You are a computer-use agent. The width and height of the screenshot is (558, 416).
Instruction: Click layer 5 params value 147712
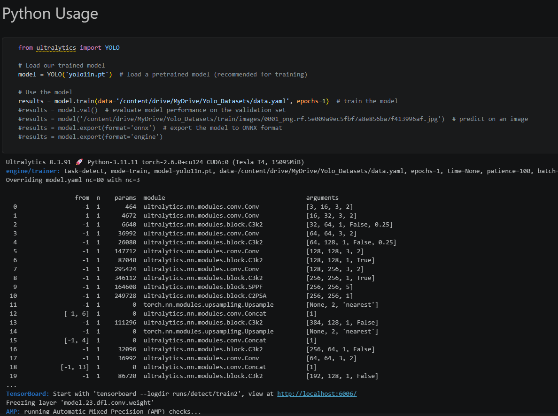125,251
